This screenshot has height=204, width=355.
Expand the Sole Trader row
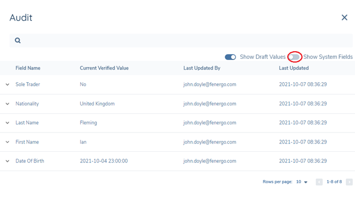point(7,85)
